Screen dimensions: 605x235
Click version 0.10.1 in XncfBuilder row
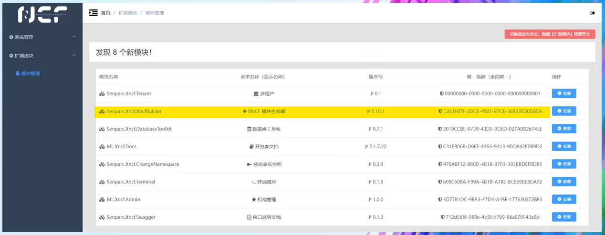coord(378,112)
